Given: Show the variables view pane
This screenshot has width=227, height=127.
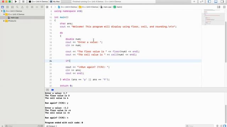Looking at the screenshot, I should pyautogui.click(x=222, y=126).
